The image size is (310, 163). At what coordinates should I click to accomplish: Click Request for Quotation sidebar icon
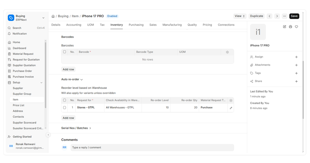(9, 60)
